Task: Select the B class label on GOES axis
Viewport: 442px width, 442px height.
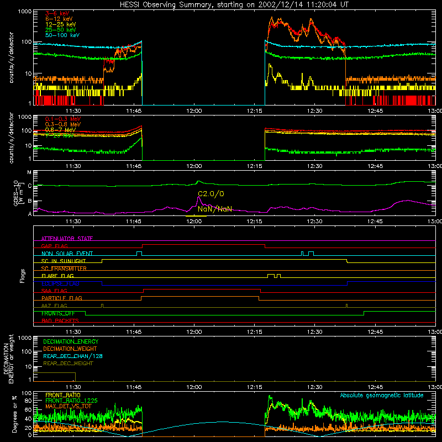Action: point(30,201)
